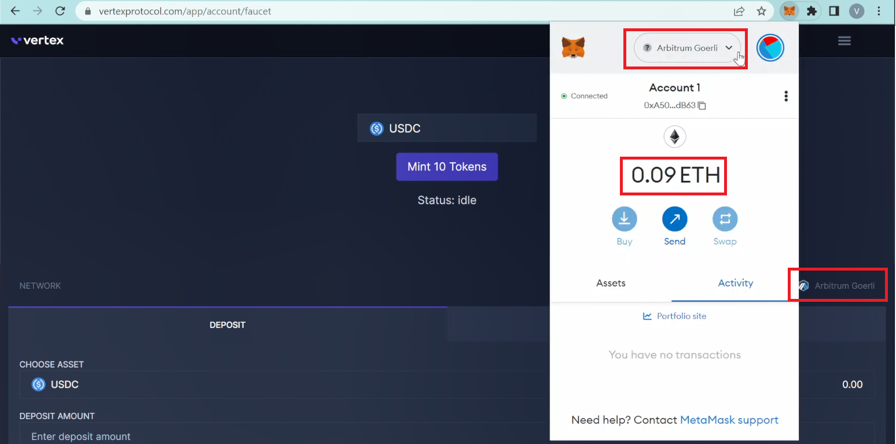896x444 pixels.
Task: Open MetaMask fox extension in toolbar
Action: coord(789,11)
